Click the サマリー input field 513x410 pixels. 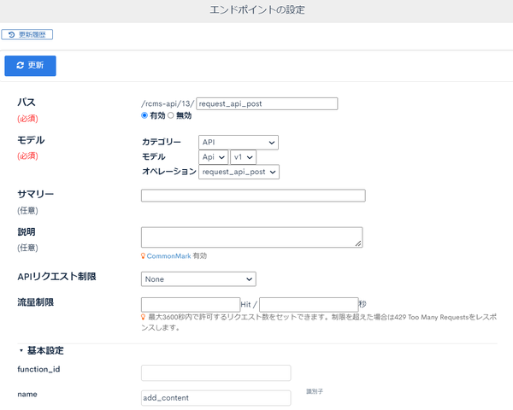[253, 196]
